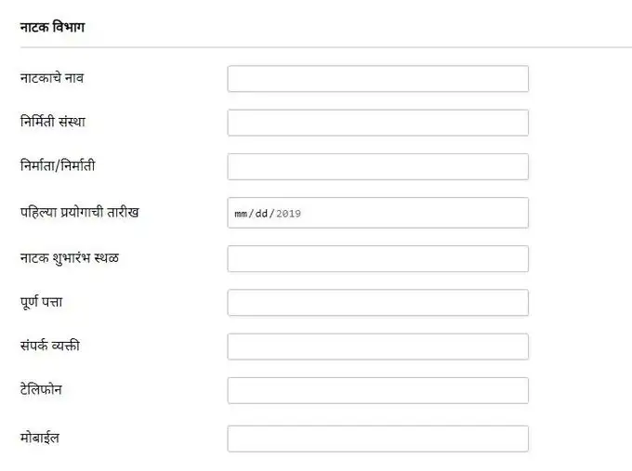
Task: Select the मोबाईल input field
Action: coord(377,438)
